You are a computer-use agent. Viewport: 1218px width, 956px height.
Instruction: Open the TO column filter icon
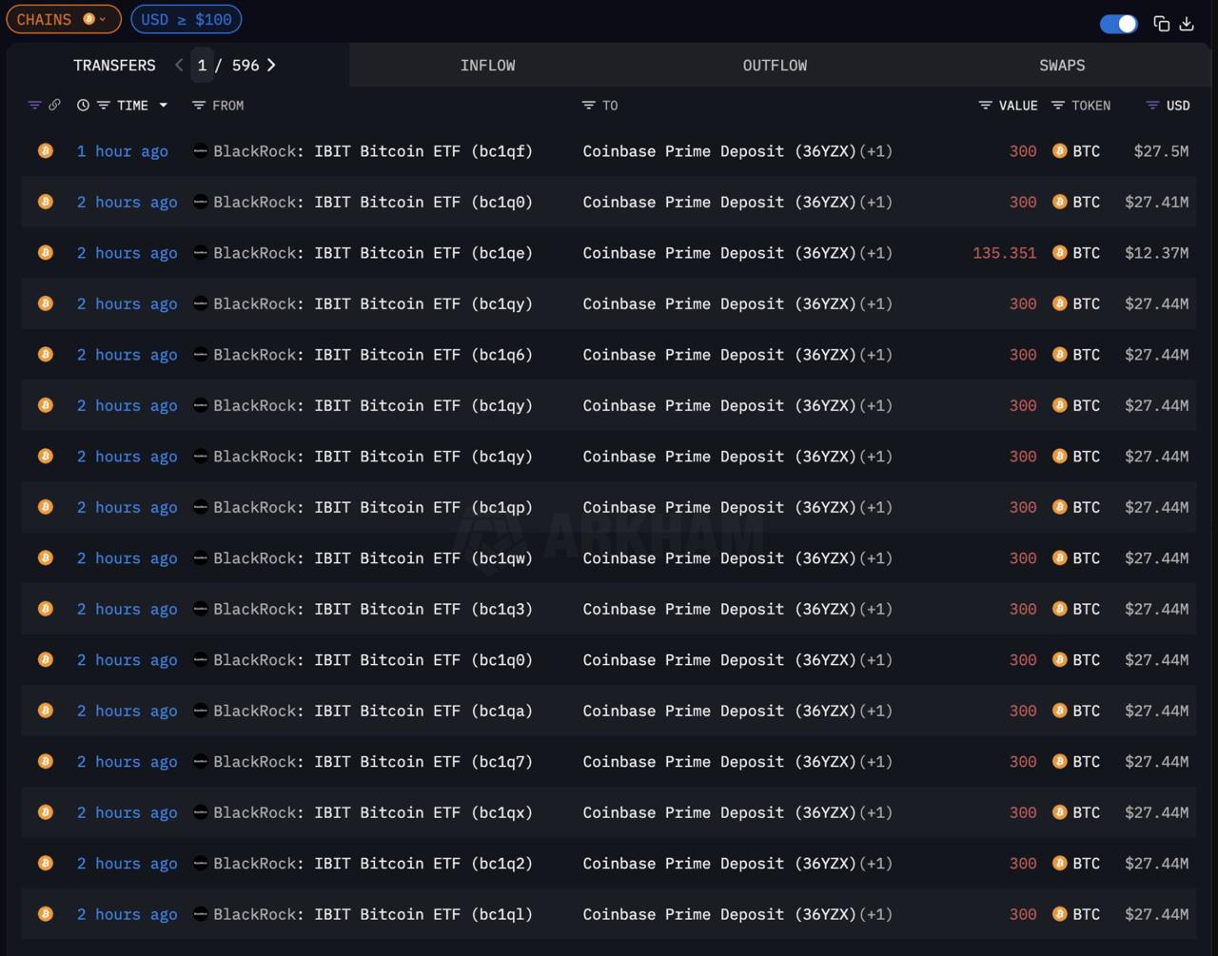588,106
